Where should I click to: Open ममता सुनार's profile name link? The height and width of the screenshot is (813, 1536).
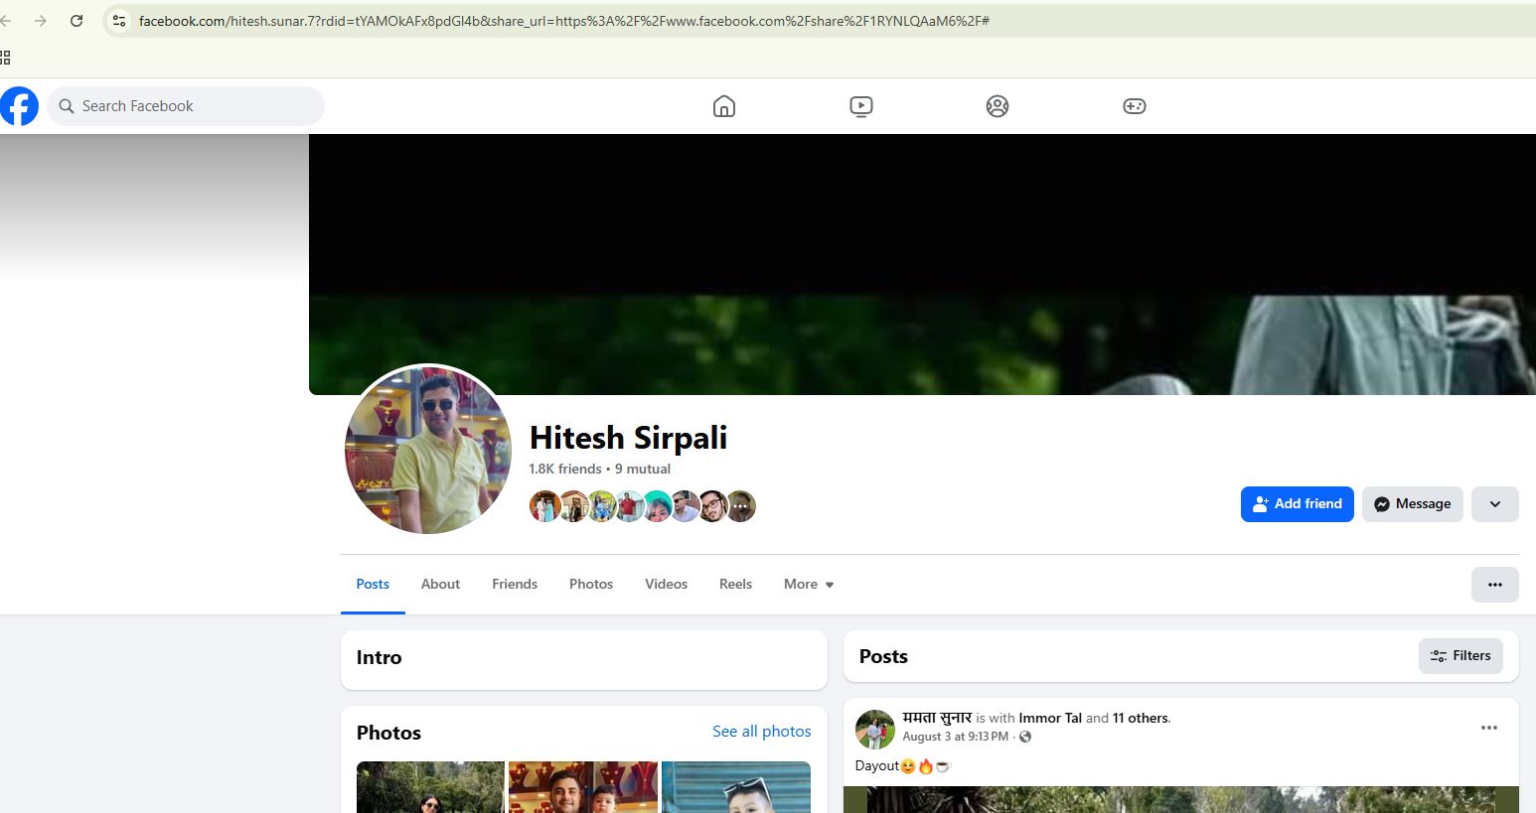tap(937, 718)
